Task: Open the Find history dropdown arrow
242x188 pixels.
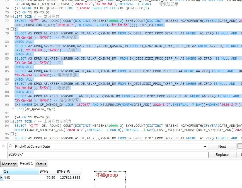Action: coord(205,146)
